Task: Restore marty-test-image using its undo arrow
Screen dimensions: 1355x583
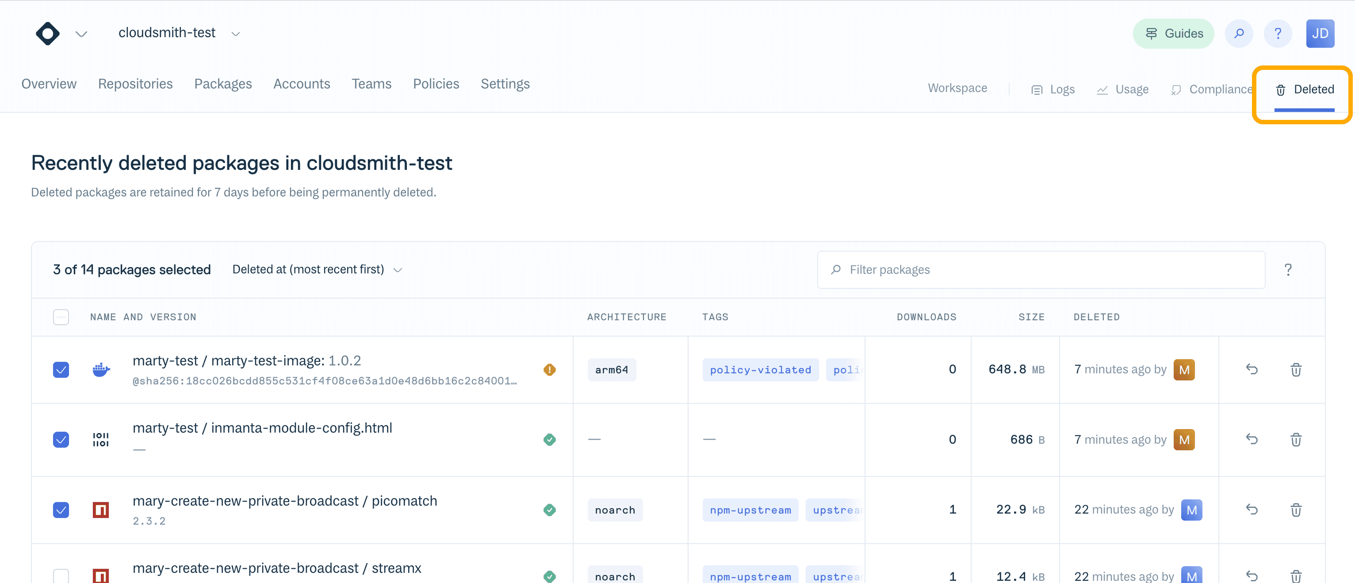Action: click(1252, 370)
